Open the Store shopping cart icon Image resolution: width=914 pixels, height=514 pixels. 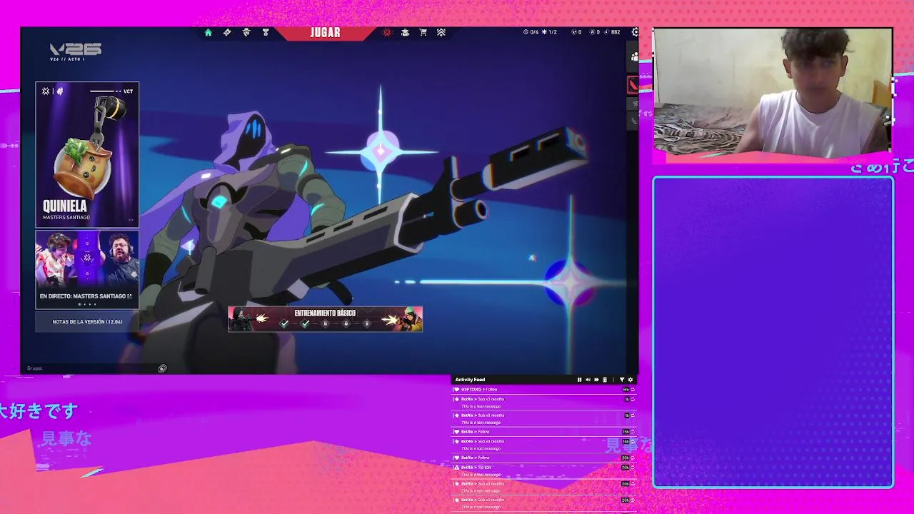coord(423,32)
